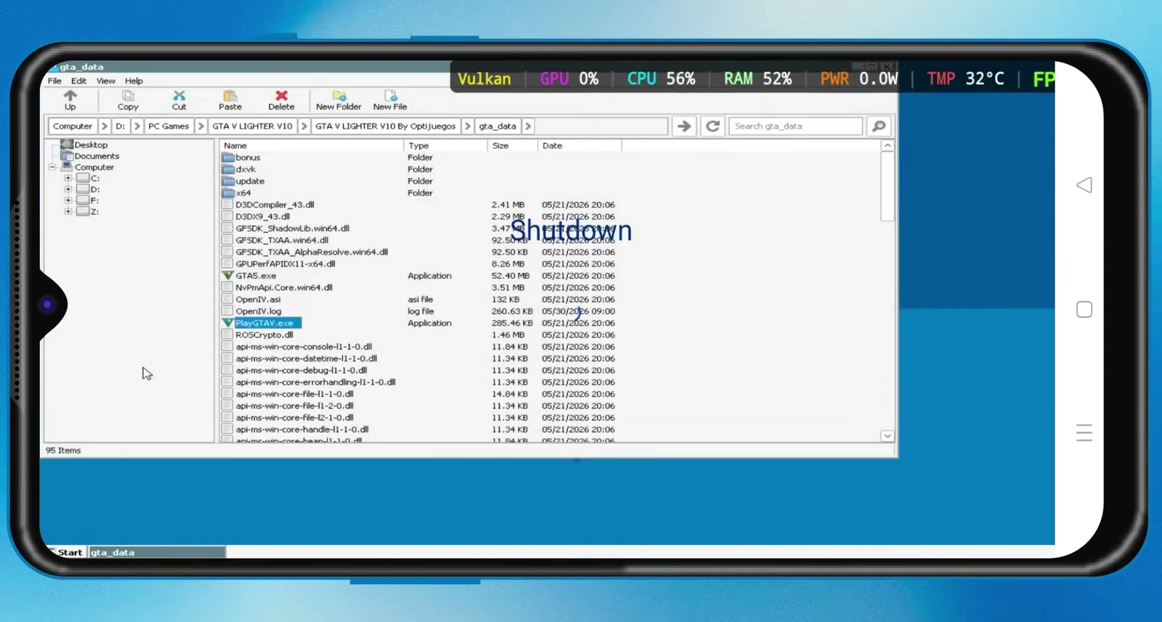1162x622 pixels.
Task: Tap the Android back triangle button
Action: (x=1084, y=185)
